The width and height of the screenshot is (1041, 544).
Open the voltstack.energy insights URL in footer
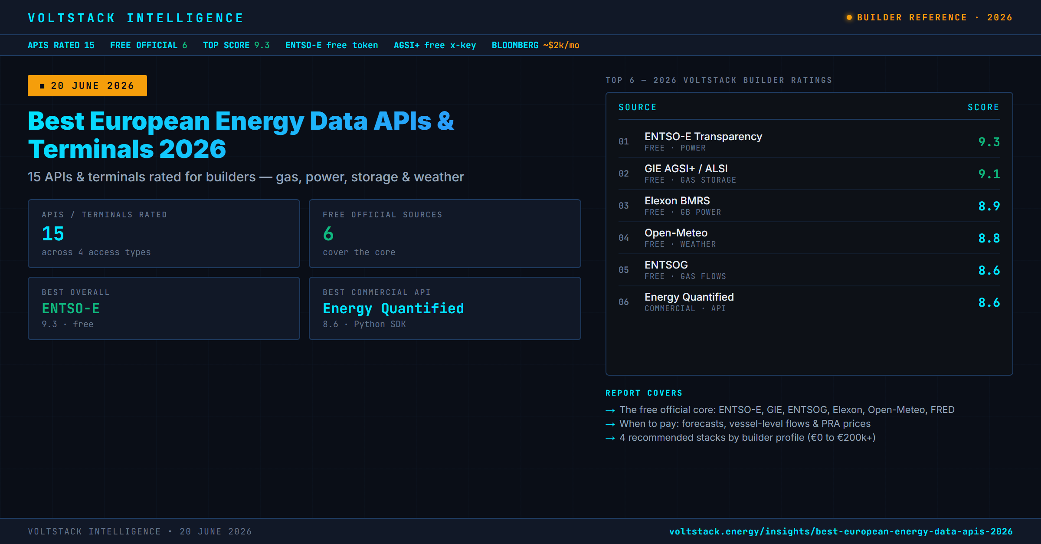click(841, 531)
